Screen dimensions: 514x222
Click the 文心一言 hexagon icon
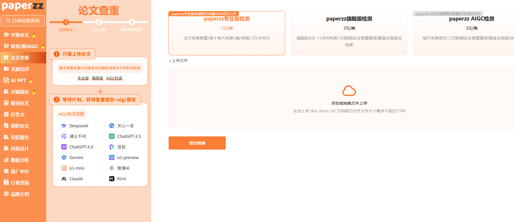click(x=112, y=126)
